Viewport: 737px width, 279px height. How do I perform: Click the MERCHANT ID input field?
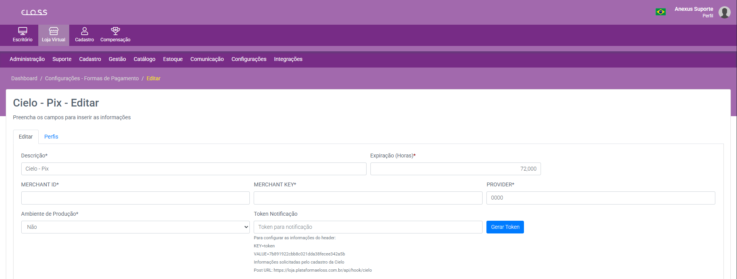(135, 198)
